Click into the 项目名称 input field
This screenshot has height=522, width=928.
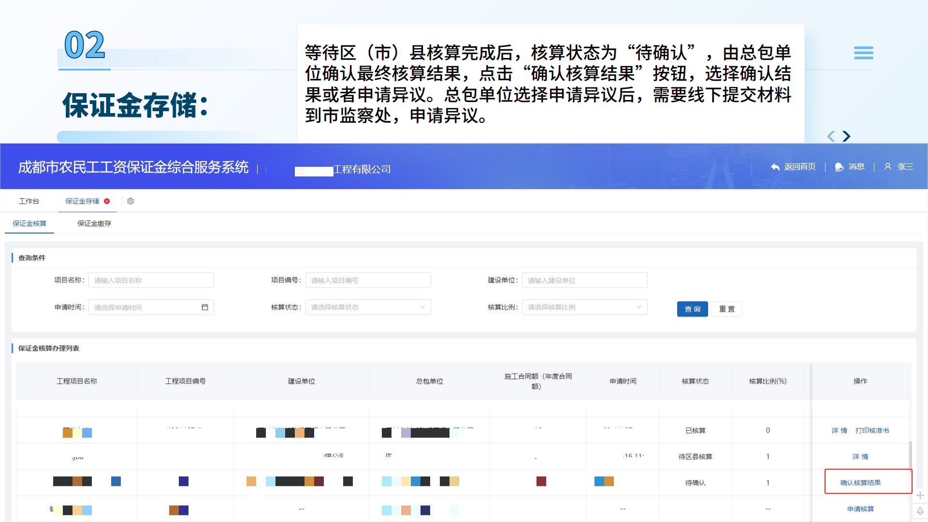click(150, 280)
